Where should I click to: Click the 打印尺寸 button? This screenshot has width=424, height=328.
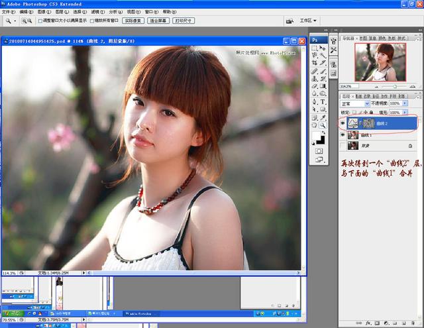[x=185, y=21]
